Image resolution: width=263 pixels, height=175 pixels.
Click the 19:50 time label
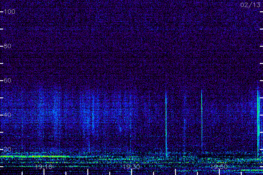click(219, 167)
